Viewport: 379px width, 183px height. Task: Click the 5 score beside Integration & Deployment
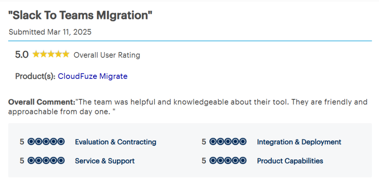pyautogui.click(x=204, y=142)
